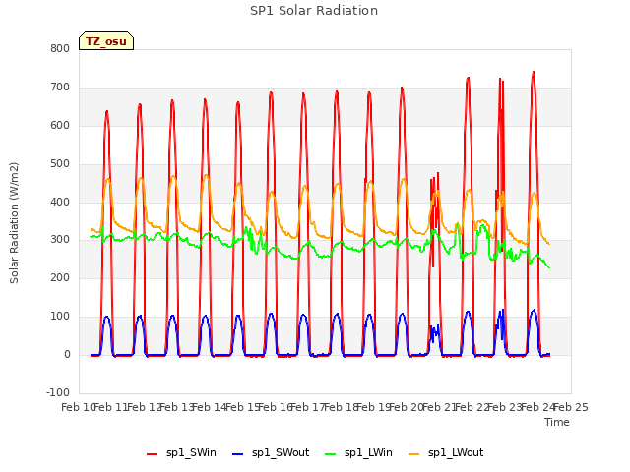Viewport: 630px width, 472px height.
Task: Click the 0 y-axis tick label
Action: pos(67,355)
